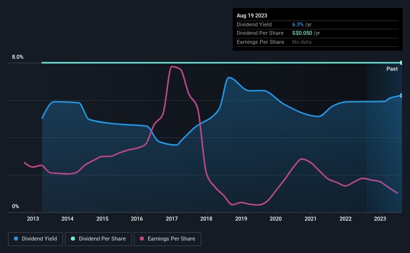Viewport: 410px width, 253px height.
Task: Click the 2016 x-axis label
Action: [x=137, y=219]
